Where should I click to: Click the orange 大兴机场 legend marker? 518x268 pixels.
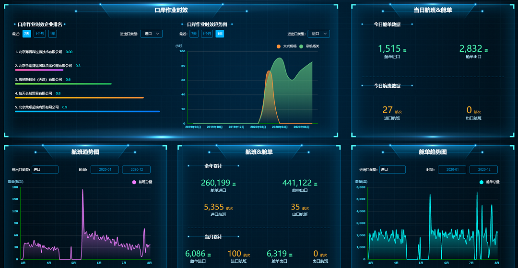(x=279, y=47)
